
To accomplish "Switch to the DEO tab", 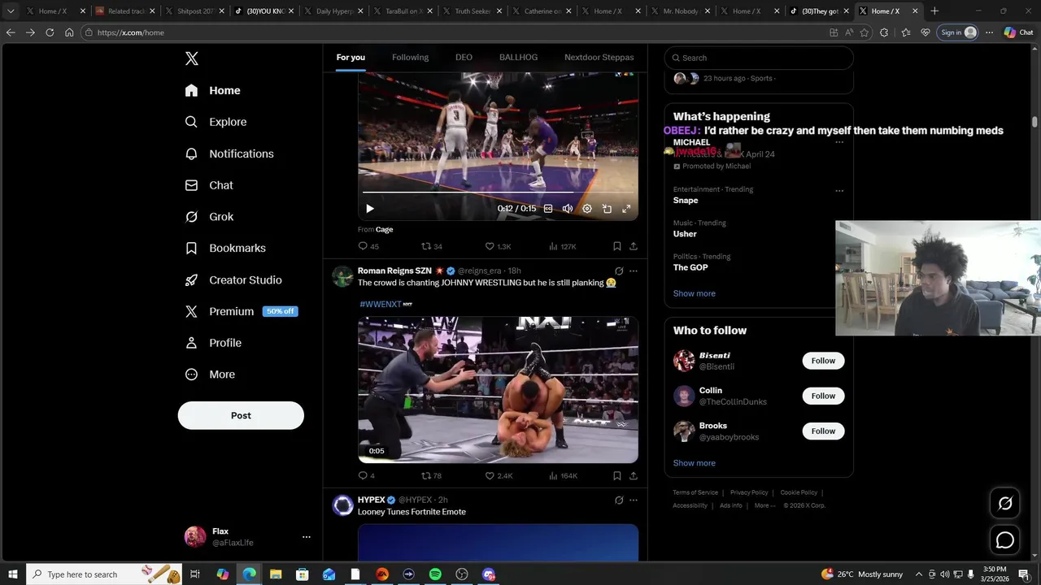I will click(x=464, y=57).
